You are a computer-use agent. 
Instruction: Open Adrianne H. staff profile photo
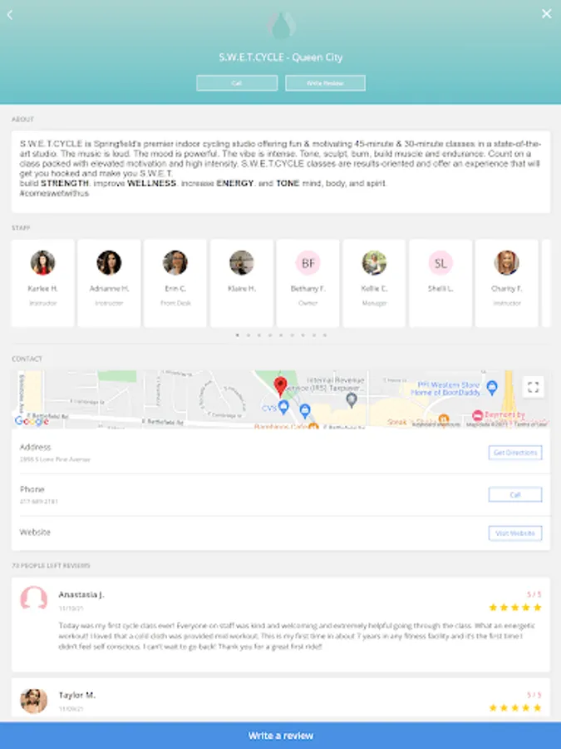point(109,263)
